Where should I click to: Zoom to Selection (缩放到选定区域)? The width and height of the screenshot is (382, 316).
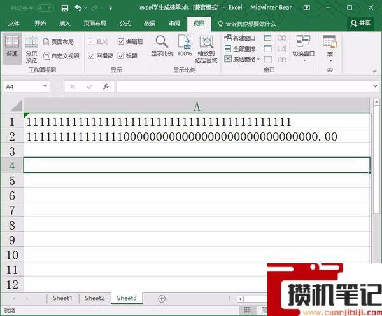(x=206, y=50)
